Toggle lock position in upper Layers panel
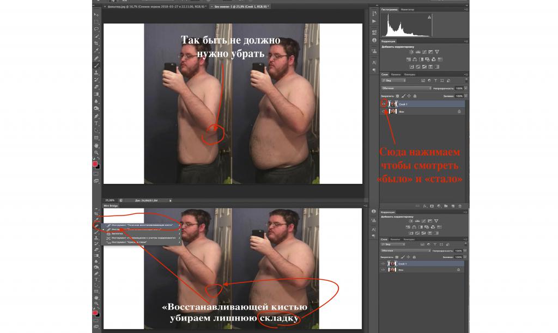Image resolution: width=558 pixels, height=333 pixels. tap(409, 96)
